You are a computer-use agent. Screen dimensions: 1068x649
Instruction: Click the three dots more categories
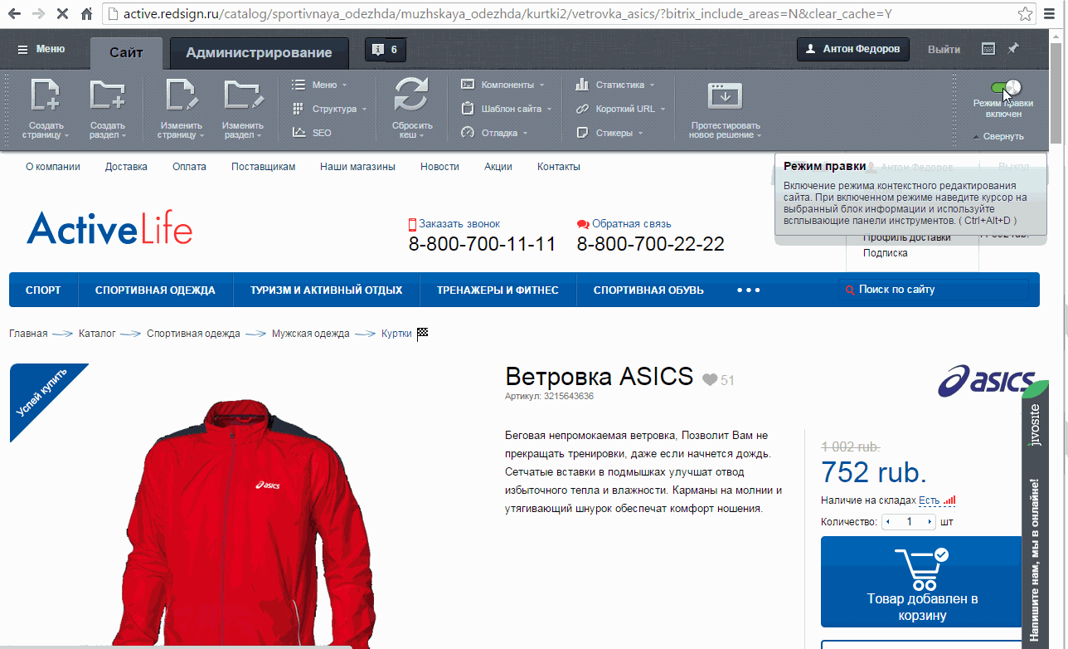(x=748, y=290)
